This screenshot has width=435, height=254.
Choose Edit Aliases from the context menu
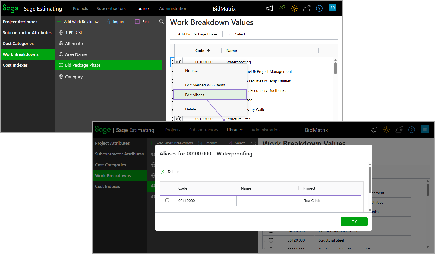[x=196, y=95]
